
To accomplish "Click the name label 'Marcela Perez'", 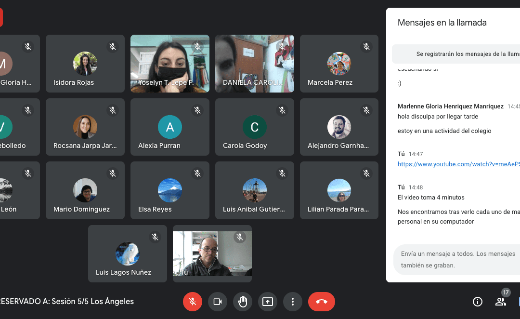I will coord(330,82).
